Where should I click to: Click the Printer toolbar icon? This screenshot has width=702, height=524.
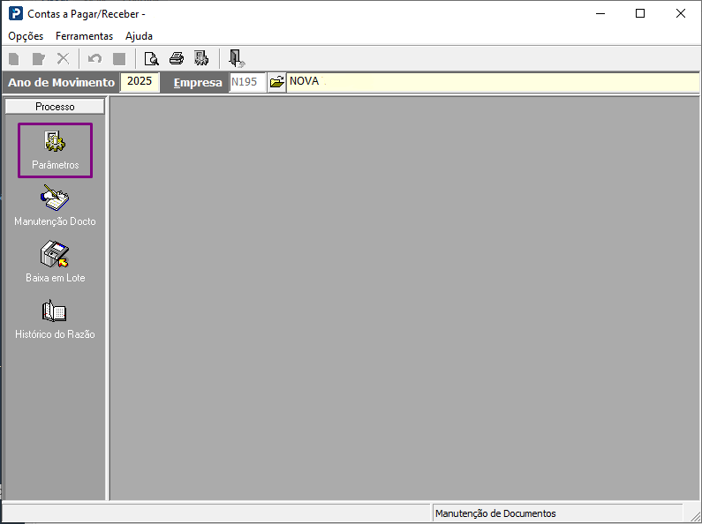pos(177,58)
